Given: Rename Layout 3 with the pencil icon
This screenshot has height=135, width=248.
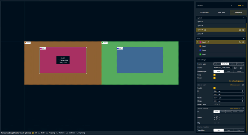Looking at the screenshot, I should tap(205, 30).
